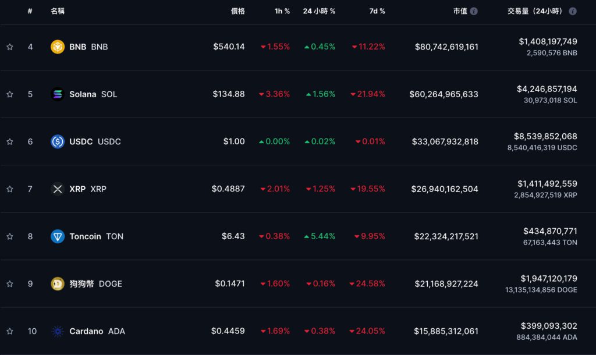Screen dimensions: 596x355
Task: Click the Solana coin logo icon
Action: 58,94
